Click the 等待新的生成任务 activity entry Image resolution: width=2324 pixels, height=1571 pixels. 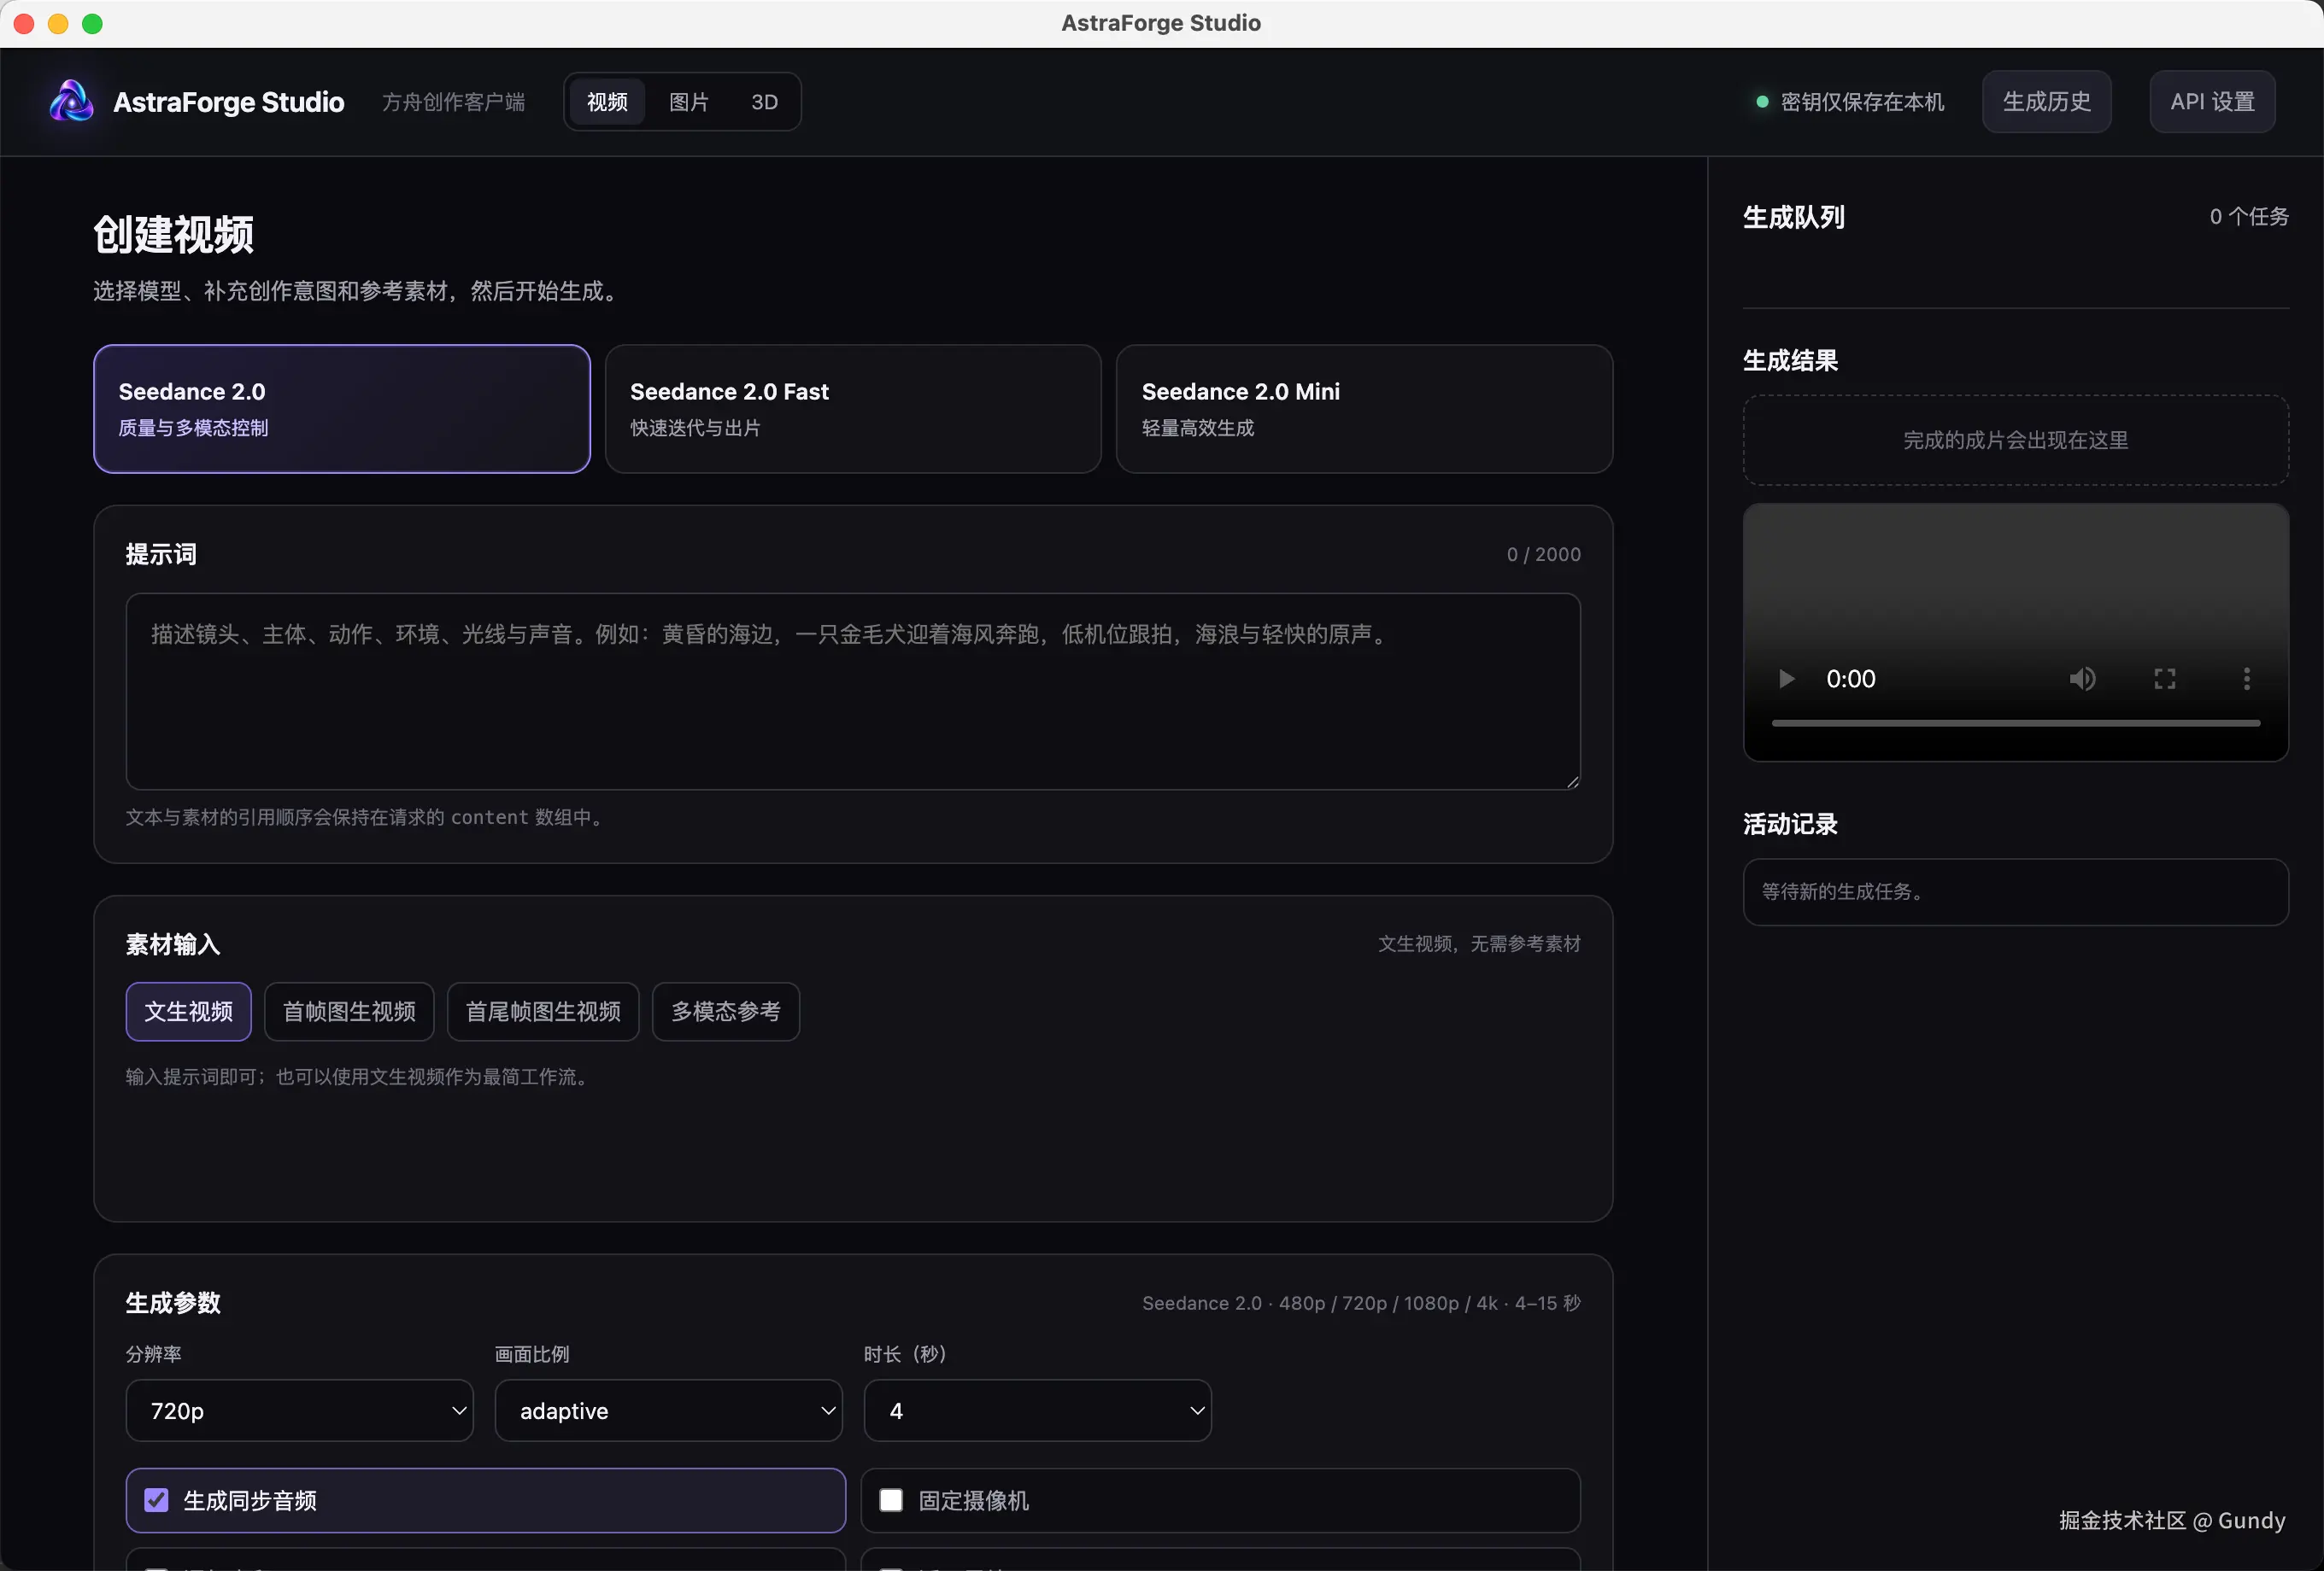click(x=2015, y=892)
